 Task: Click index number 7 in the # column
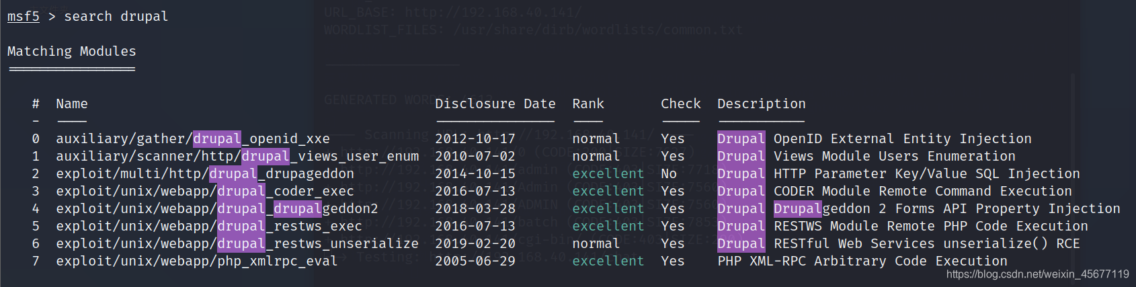pos(36,261)
